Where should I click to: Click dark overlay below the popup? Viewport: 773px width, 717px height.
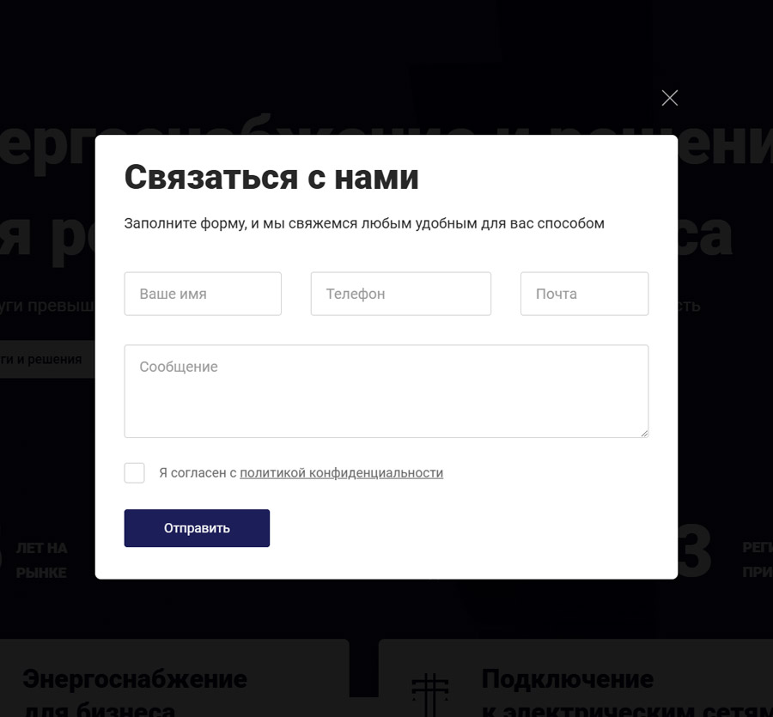(386, 609)
